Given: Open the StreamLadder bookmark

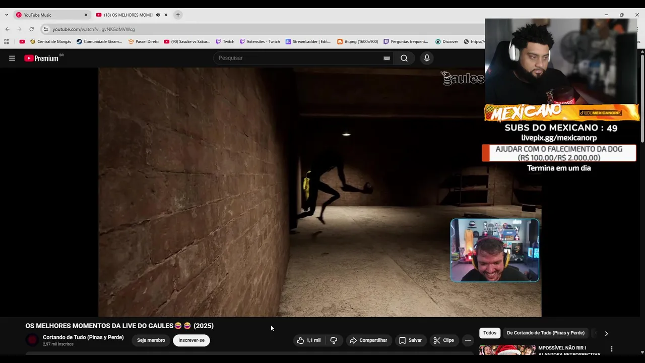Looking at the screenshot, I should [308, 42].
